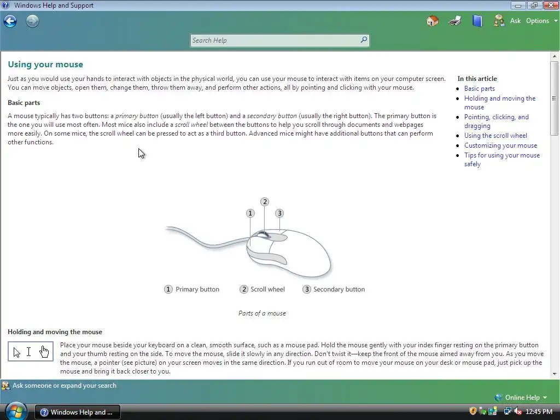
Task: Open the Windows Start orb
Action: tap(16, 411)
